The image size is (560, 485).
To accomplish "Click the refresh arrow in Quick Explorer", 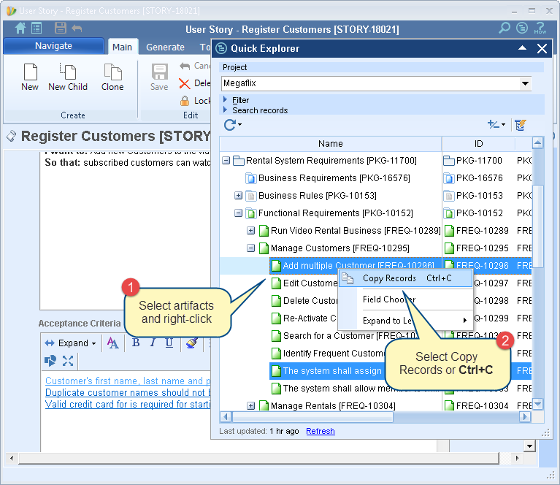I will point(230,125).
